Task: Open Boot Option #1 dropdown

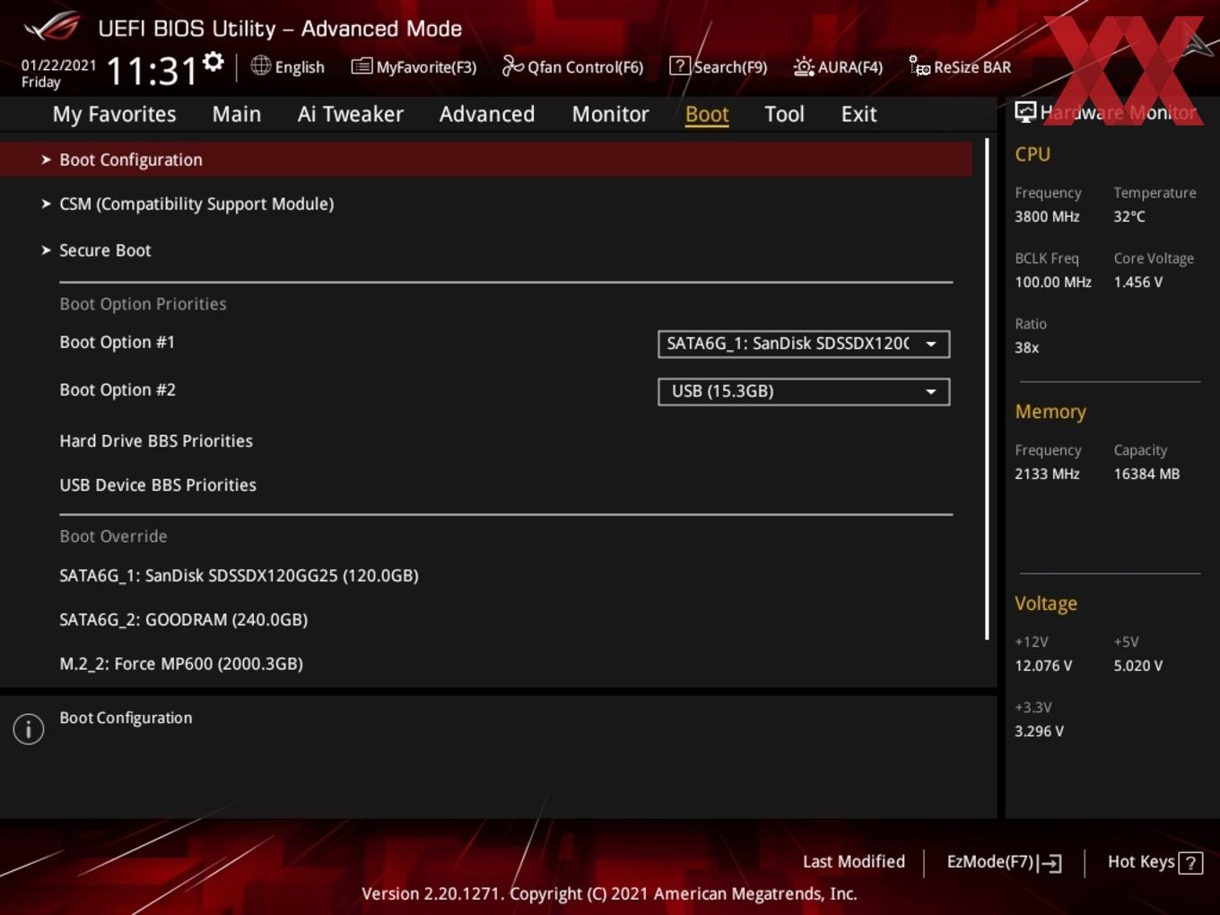Action: tap(804, 344)
